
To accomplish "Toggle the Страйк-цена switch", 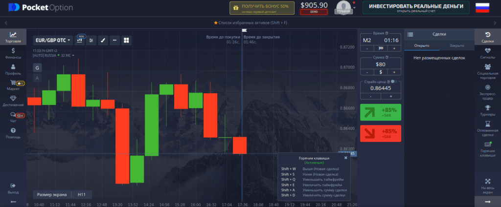I will point(393,82).
